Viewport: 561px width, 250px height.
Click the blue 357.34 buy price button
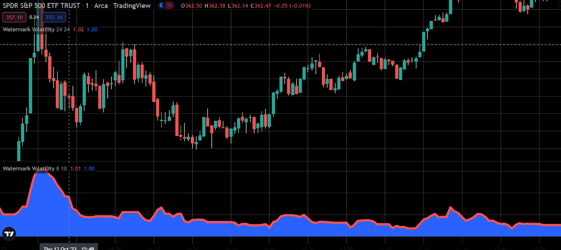click(54, 17)
